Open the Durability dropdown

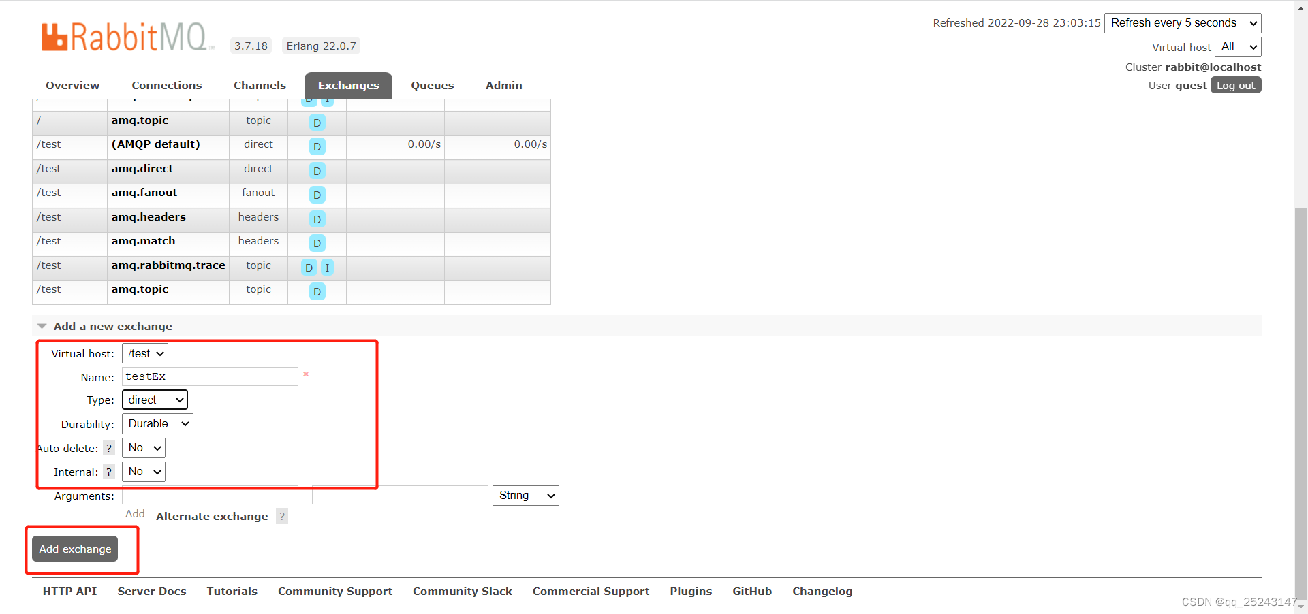click(x=157, y=423)
